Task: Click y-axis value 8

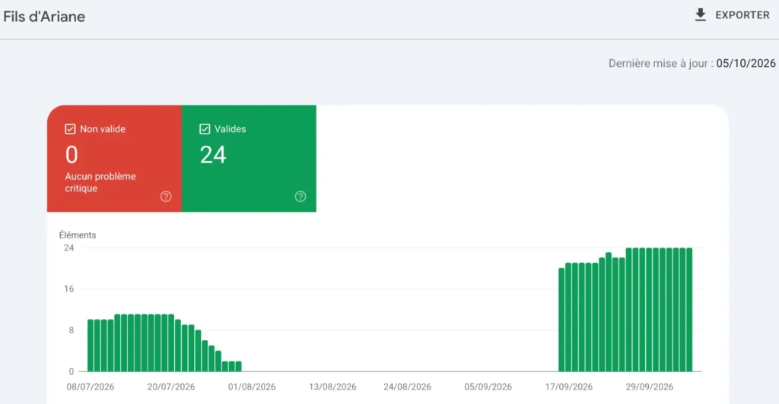Action: coord(71,330)
